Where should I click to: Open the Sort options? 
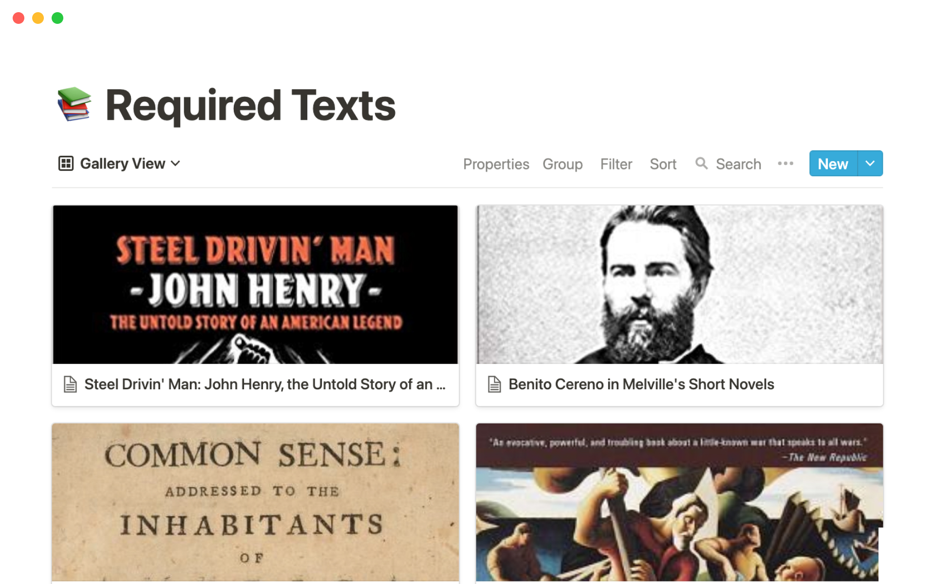coord(663,164)
